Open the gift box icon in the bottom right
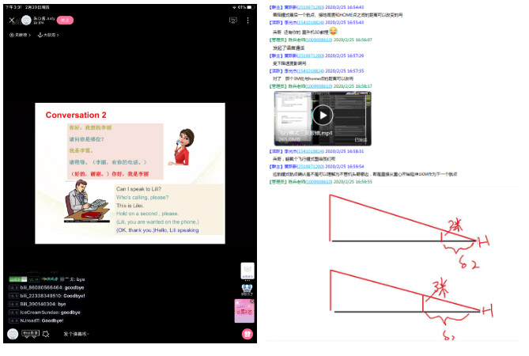Image resolution: width=529 pixels, height=356 pixels. tap(247, 334)
